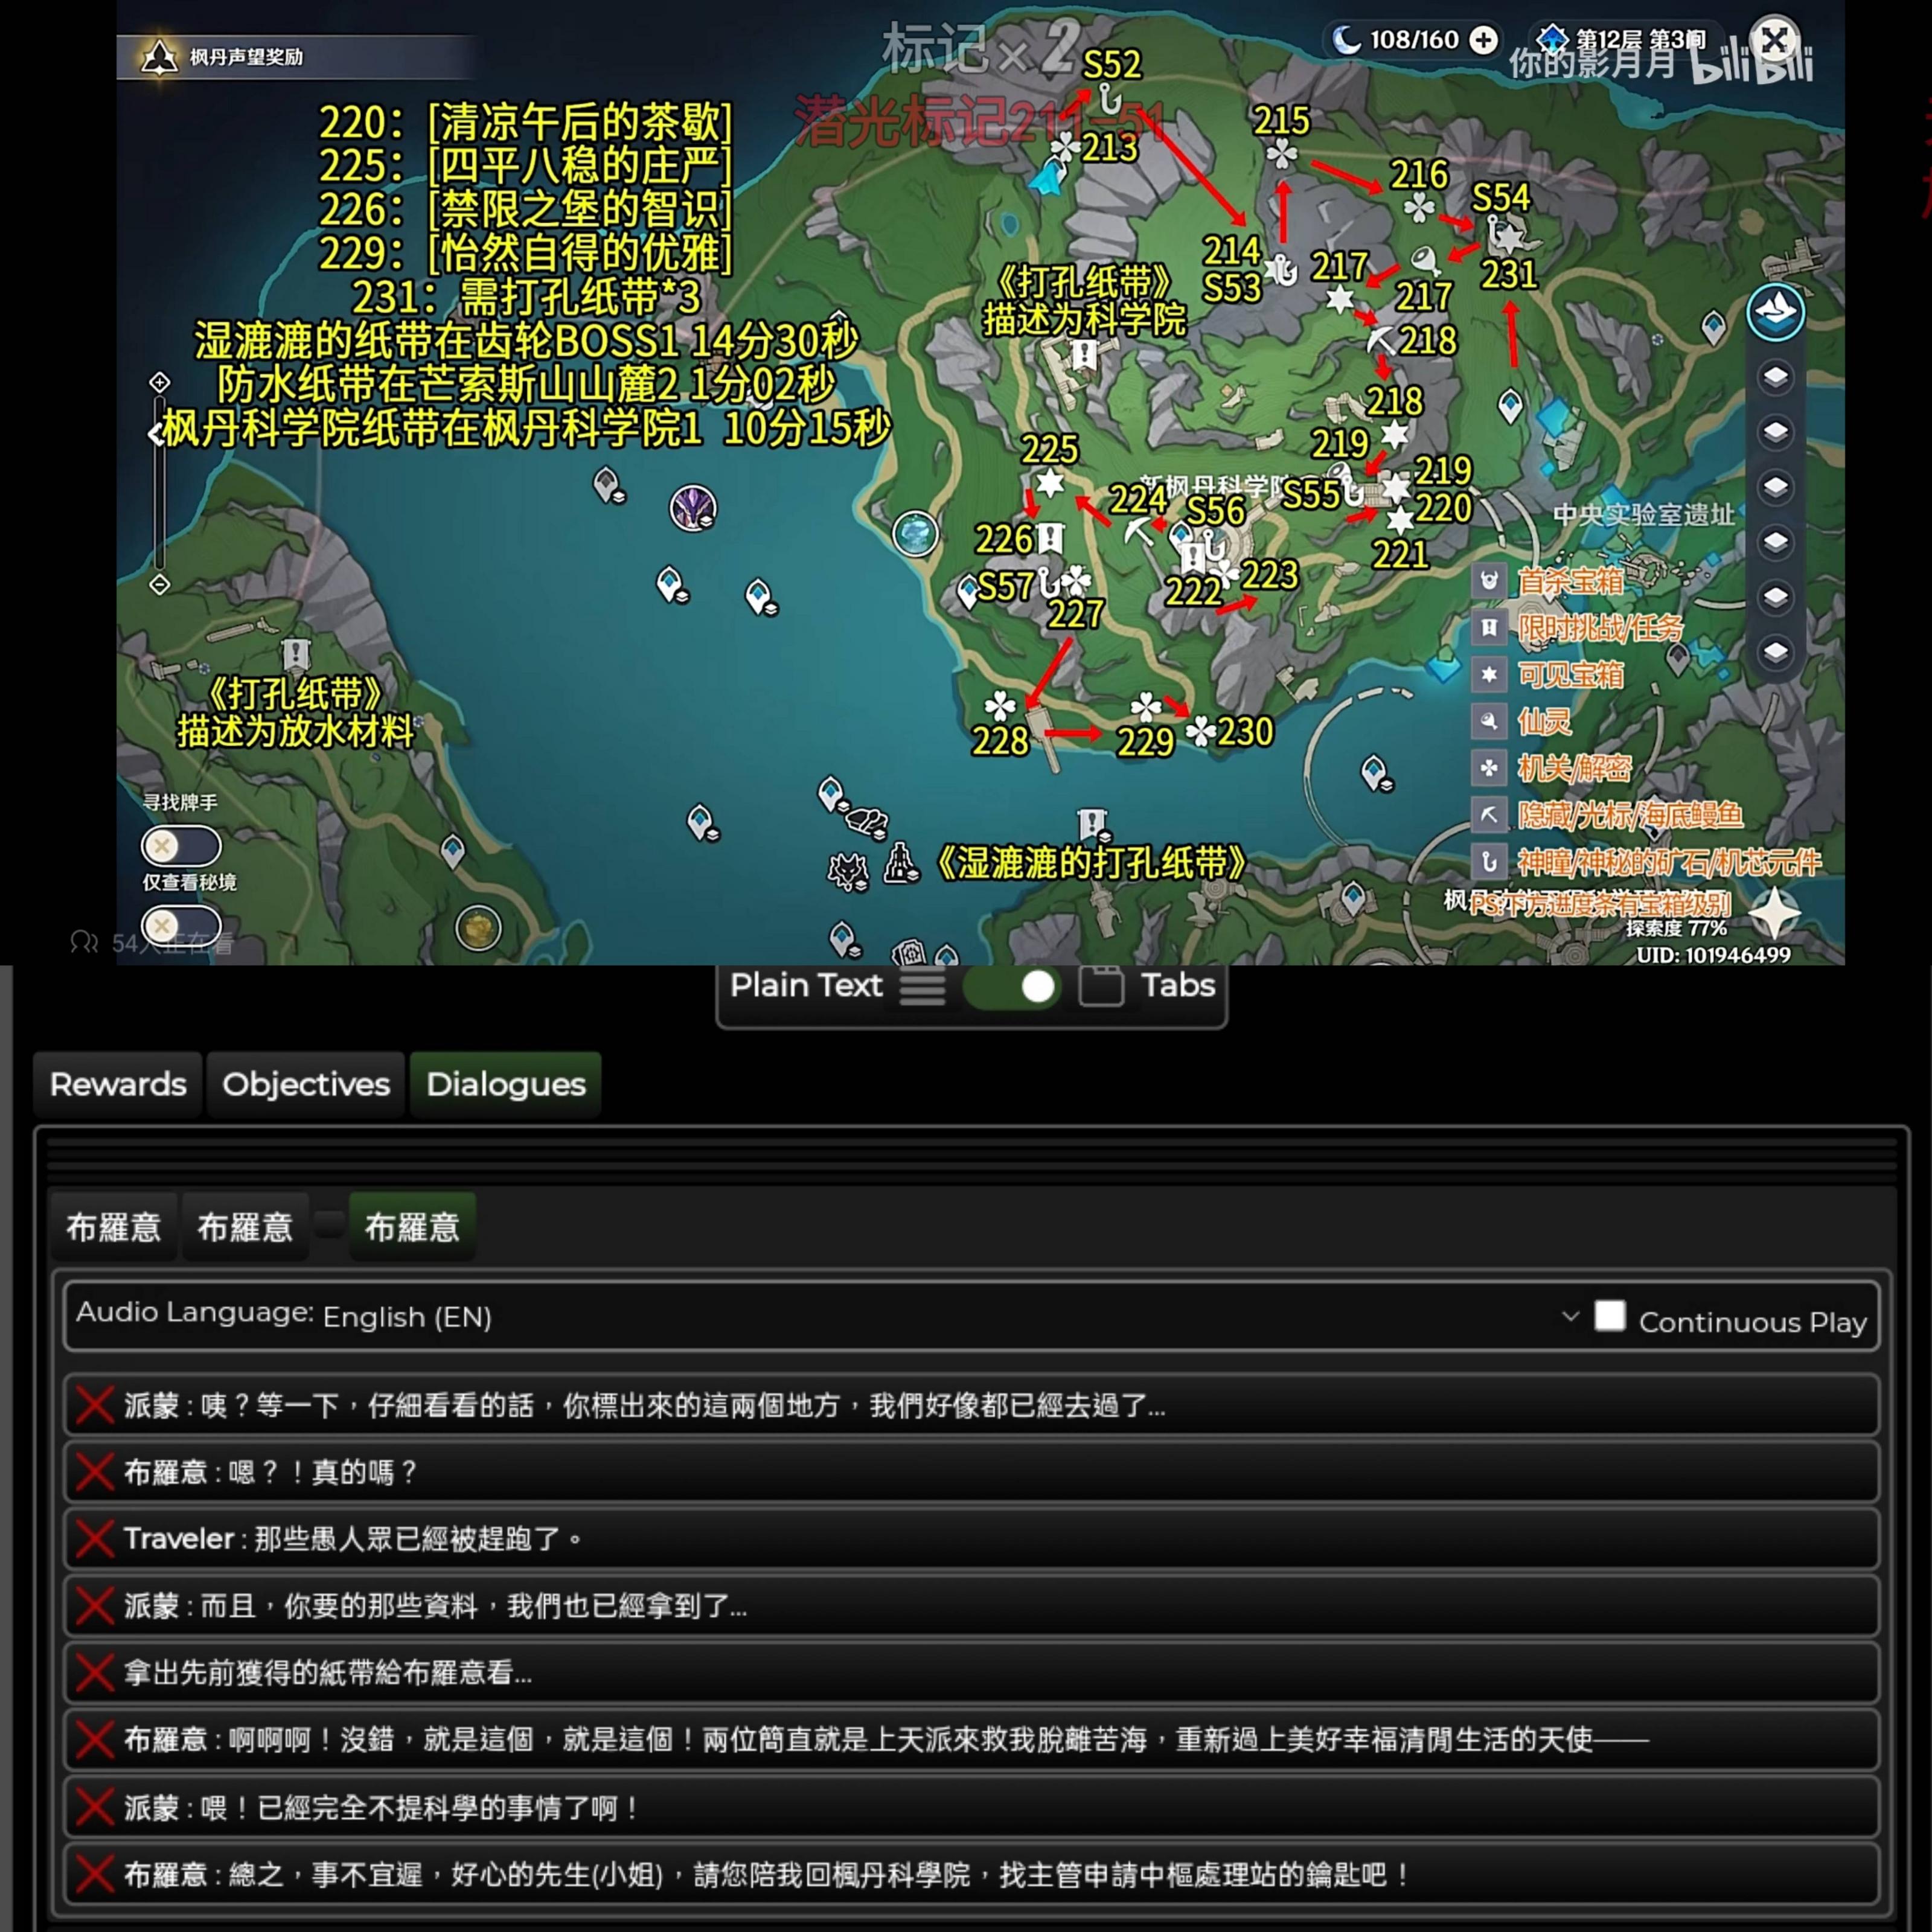1932x1932 pixels.
Task: Click the 'UID: 101946499' text
Action: pyautogui.click(x=1713, y=954)
